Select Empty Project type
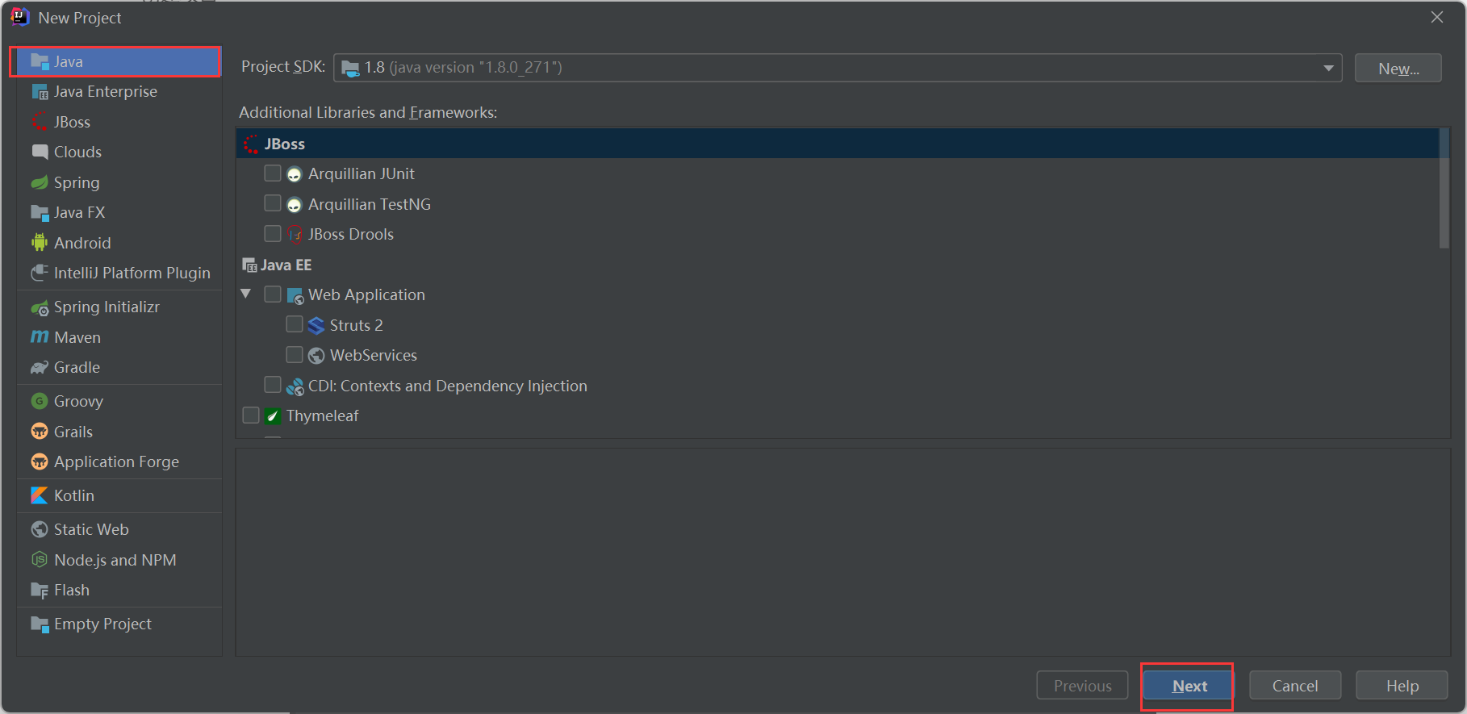1467x714 pixels. click(119, 624)
